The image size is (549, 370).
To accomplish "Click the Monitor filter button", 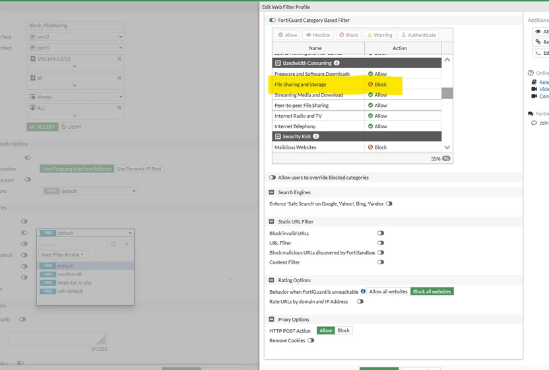I will [318, 35].
